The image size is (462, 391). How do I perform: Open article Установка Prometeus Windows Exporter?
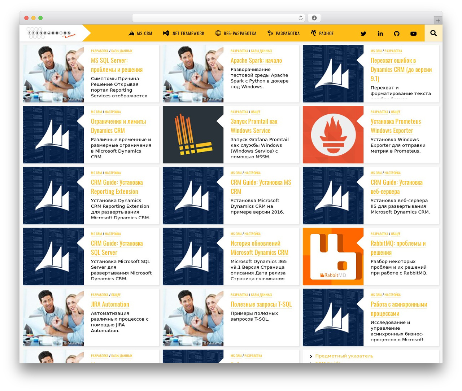(x=396, y=126)
